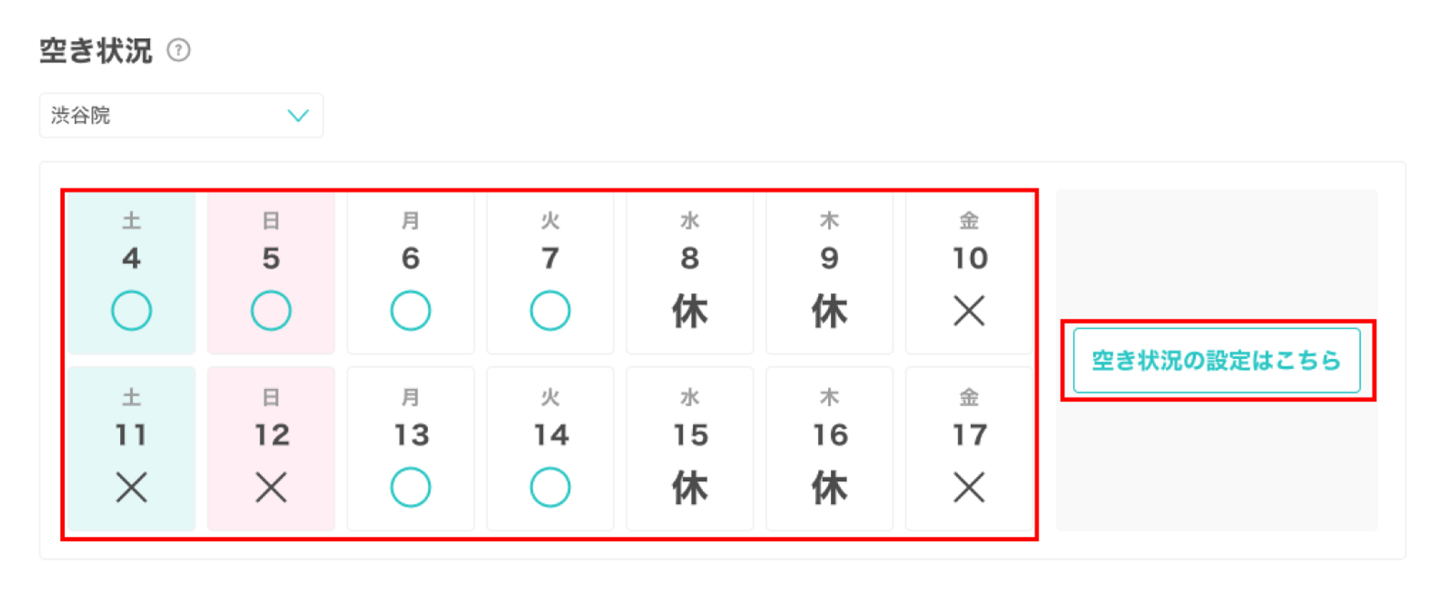This screenshot has height=594, width=1445.
Task: Click the X icon on Saturday 11
Action: [131, 488]
